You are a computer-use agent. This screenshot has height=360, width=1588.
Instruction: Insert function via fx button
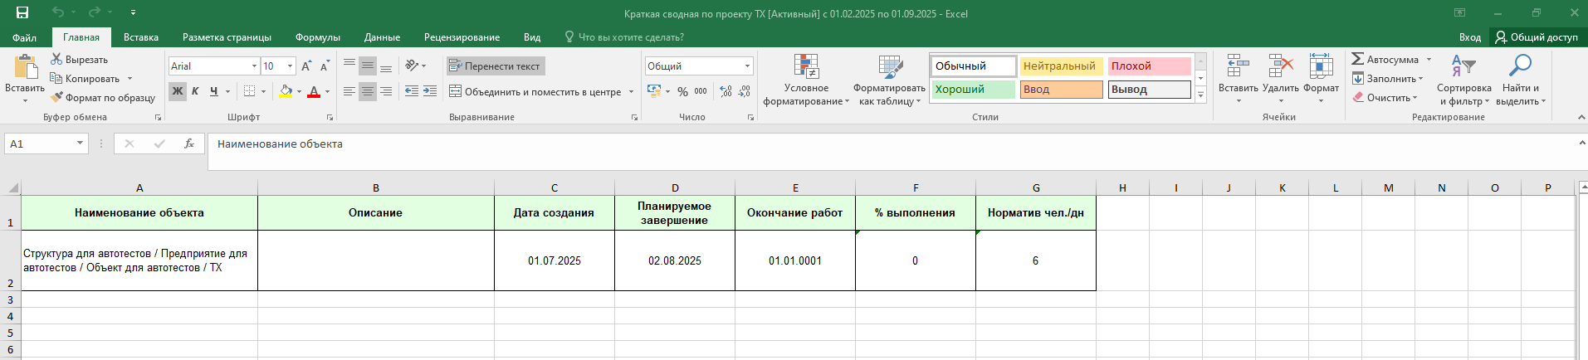click(189, 144)
